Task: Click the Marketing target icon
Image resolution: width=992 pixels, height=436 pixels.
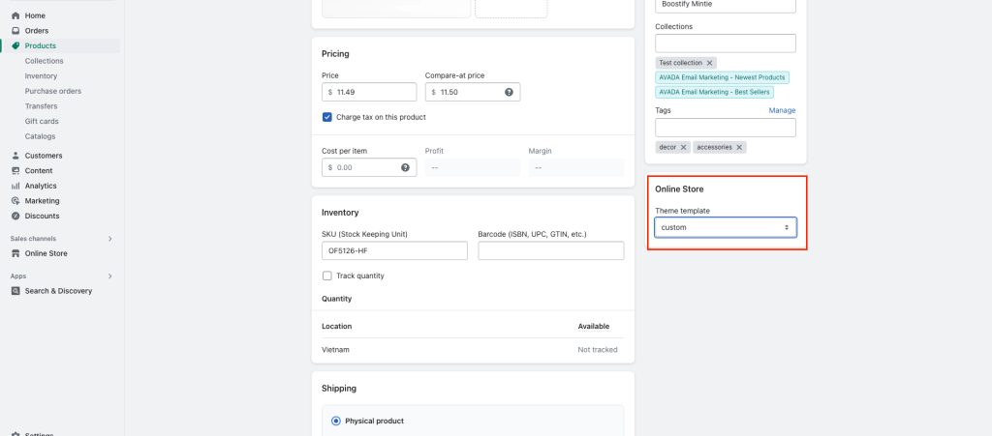Action: point(15,201)
